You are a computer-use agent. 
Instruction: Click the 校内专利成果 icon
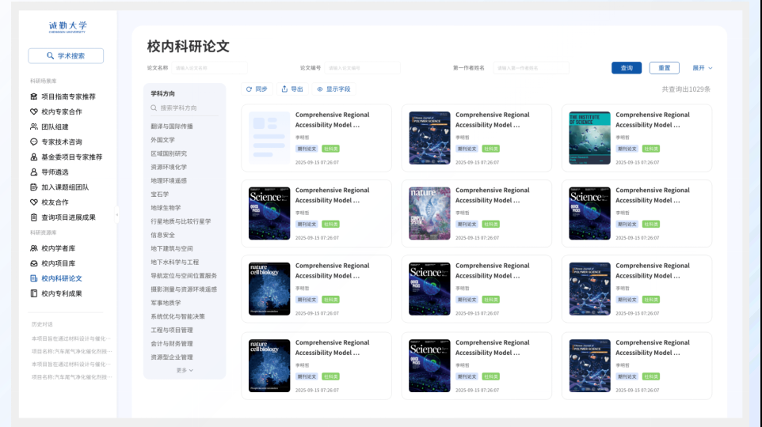click(x=33, y=293)
